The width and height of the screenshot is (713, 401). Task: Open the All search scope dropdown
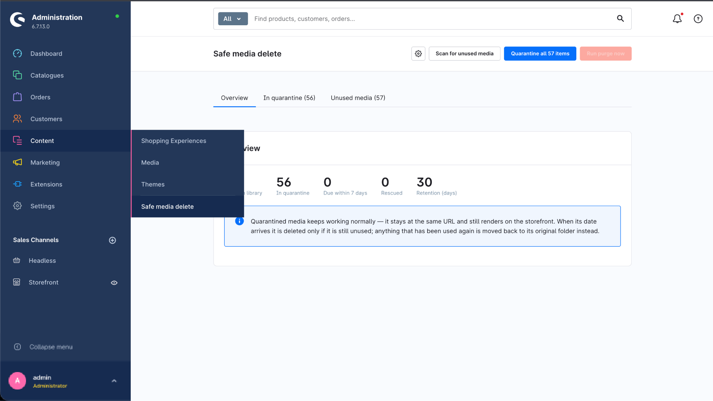(233, 19)
